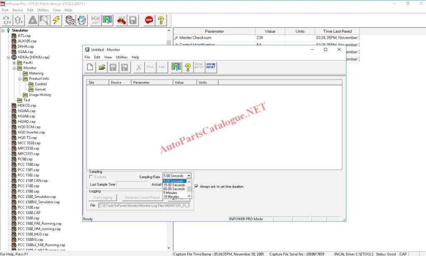This screenshot has width=426, height=256.
Task: Uncheck Always ask to set time duration
Action: [x=196, y=186]
